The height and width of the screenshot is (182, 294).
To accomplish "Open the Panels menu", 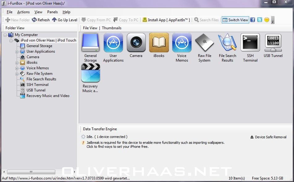I will 52,12.
